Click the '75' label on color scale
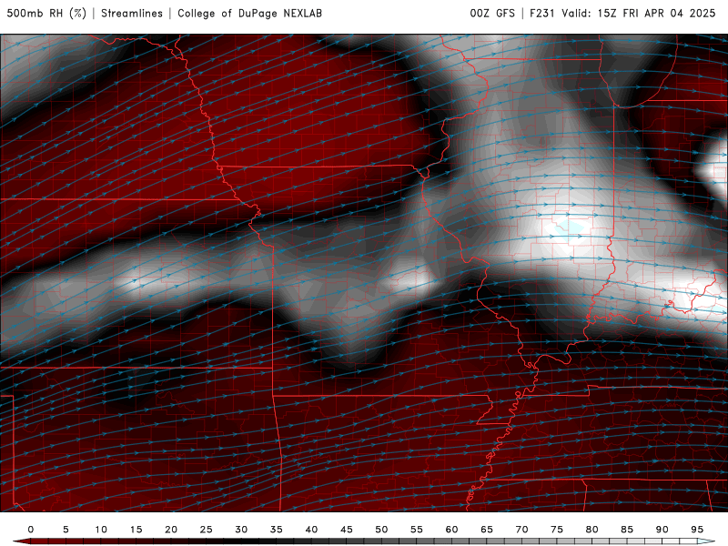Image resolution: width=728 pixels, height=546 pixels. [x=557, y=530]
